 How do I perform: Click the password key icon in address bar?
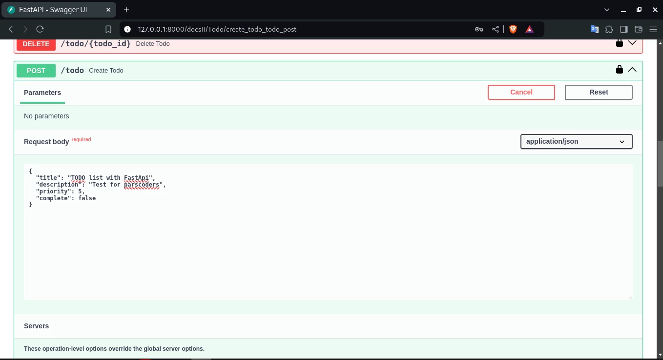(479, 29)
